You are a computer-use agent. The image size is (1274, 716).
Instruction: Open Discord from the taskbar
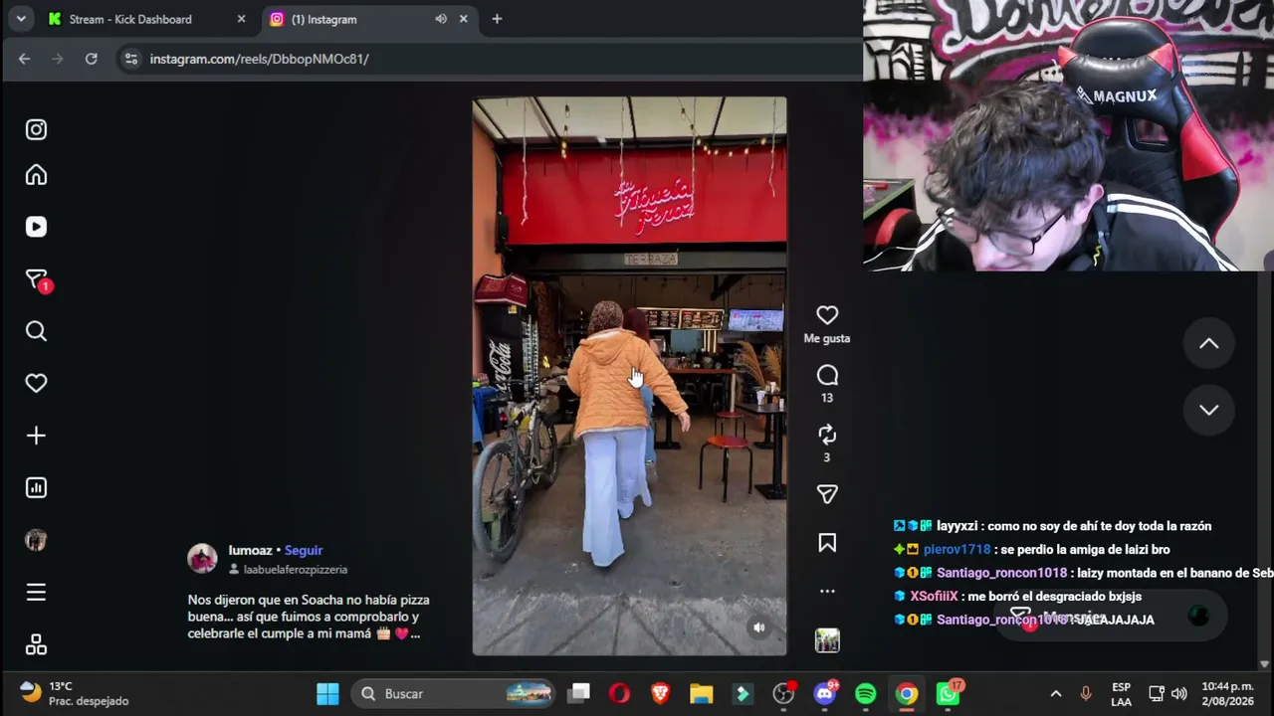(825, 694)
